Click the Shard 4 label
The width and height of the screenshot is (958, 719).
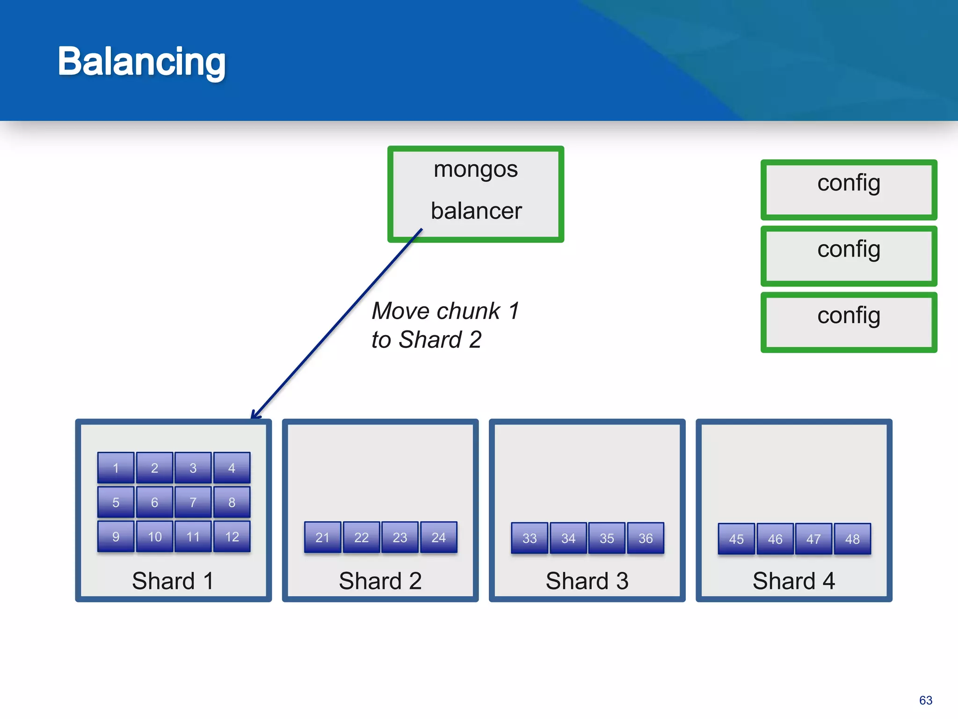pyautogui.click(x=794, y=581)
